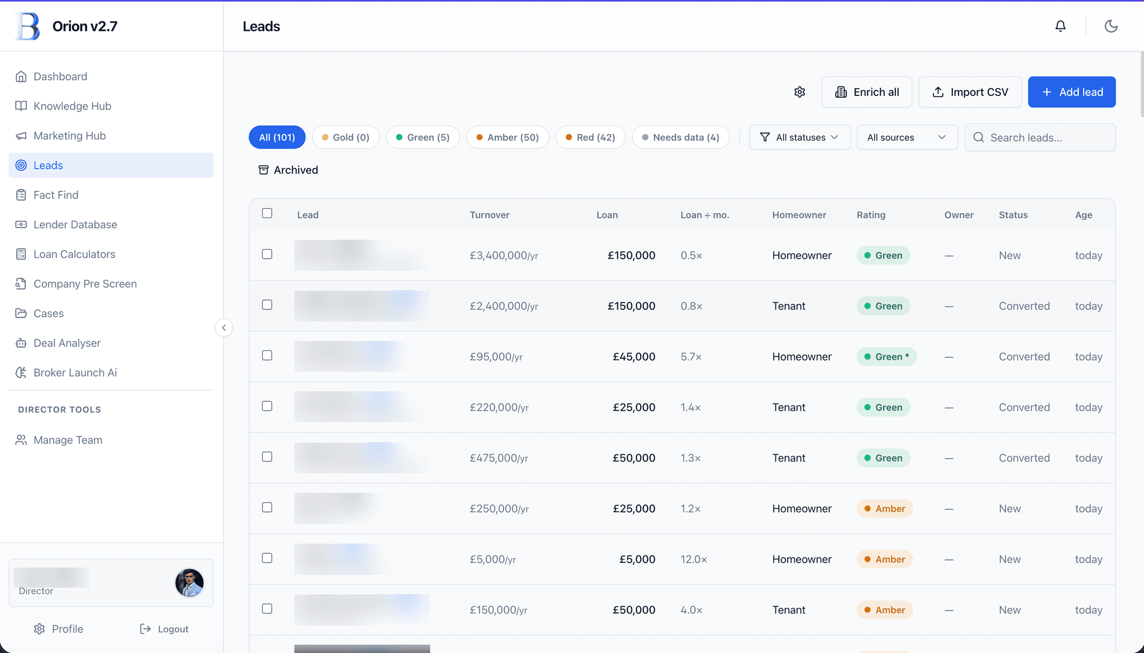
Task: Click into the Search leads field
Action: (x=1040, y=137)
